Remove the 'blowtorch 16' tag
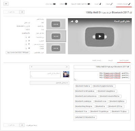This screenshot has width=135, height=131. pos(86,112)
